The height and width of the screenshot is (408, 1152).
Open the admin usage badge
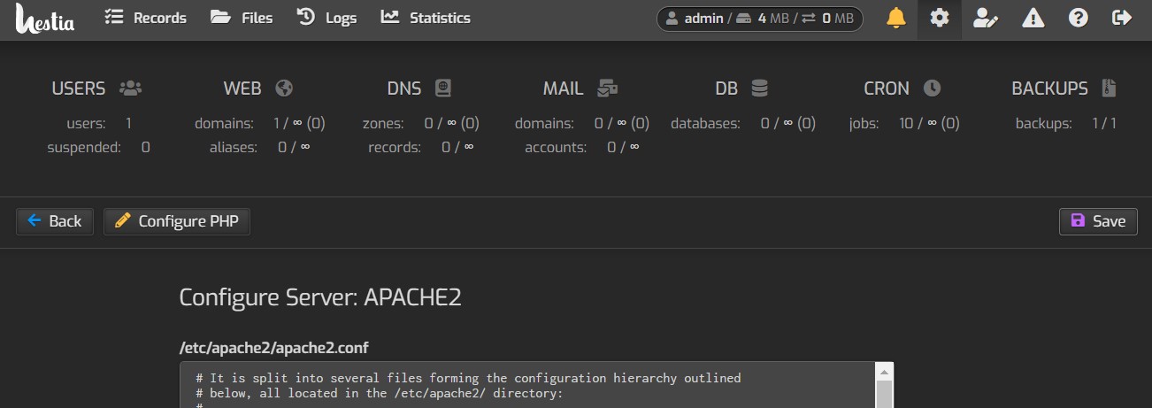[x=760, y=18]
